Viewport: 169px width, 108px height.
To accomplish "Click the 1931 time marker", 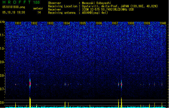I will click(x=18, y=23).
